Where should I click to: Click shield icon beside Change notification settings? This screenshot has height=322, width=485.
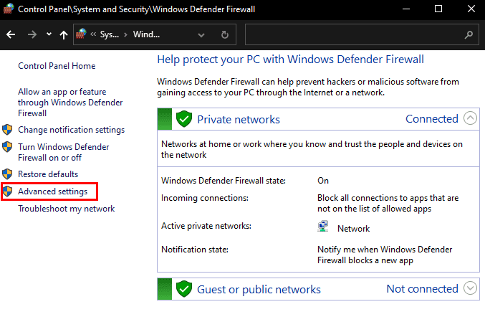pyautogui.click(x=7, y=129)
